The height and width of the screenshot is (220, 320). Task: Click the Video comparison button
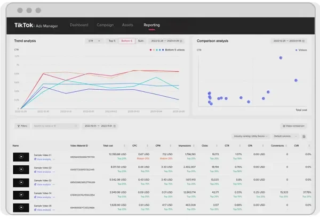pyautogui.click(x=293, y=126)
